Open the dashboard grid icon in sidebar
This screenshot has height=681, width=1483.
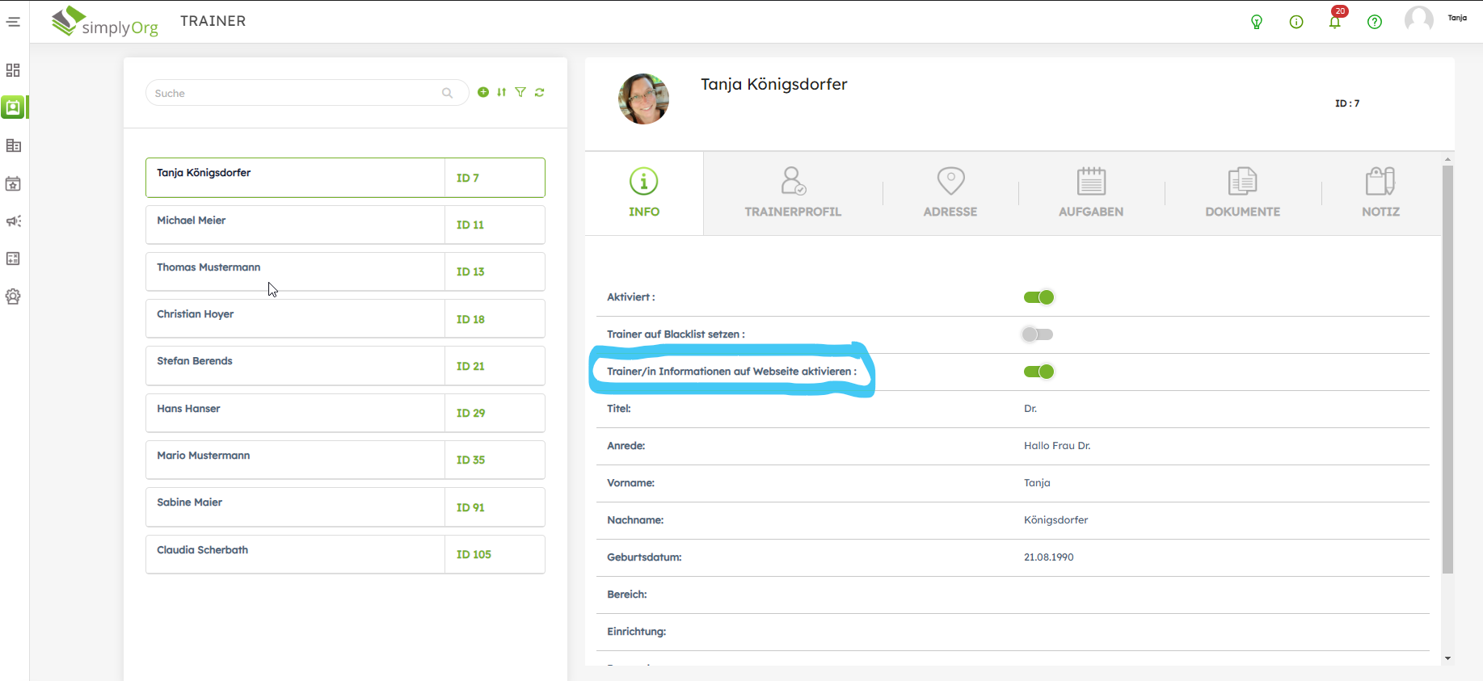pos(14,70)
